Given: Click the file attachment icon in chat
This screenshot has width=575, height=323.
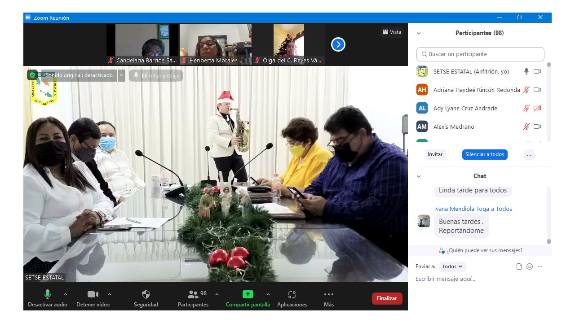Looking at the screenshot, I should [519, 266].
